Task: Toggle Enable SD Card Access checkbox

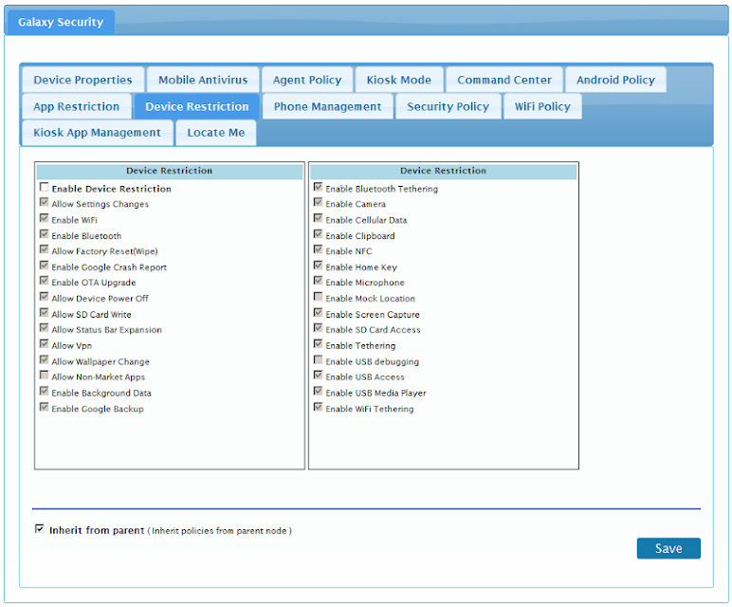Action: click(319, 328)
